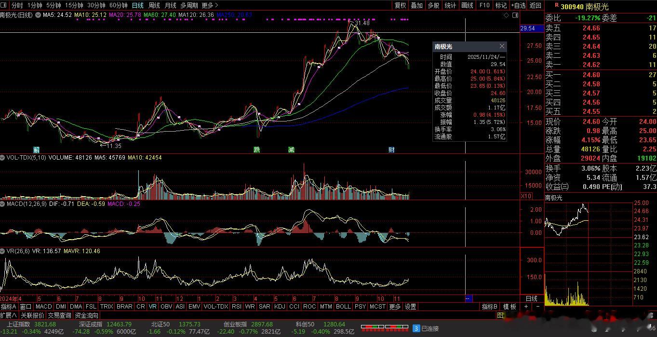Open the 多周期 multi-period view
Image resolution: width=657 pixels, height=337 pixels.
189,5
